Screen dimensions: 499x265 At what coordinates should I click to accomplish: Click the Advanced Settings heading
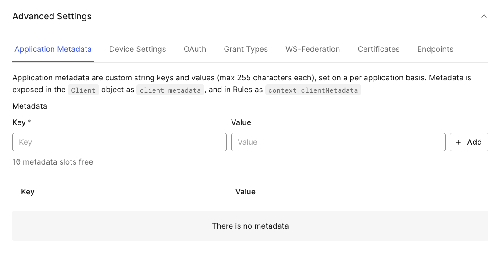pos(52,16)
